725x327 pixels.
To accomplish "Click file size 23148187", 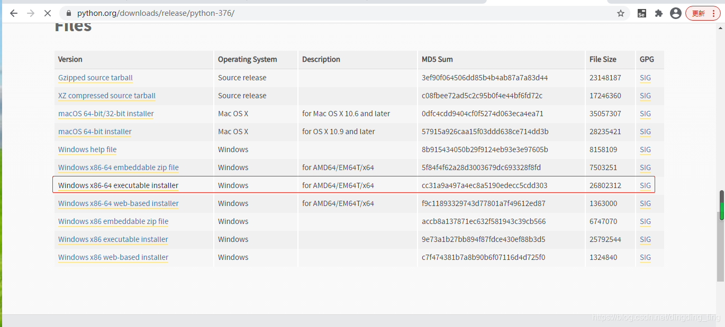I will point(605,78).
